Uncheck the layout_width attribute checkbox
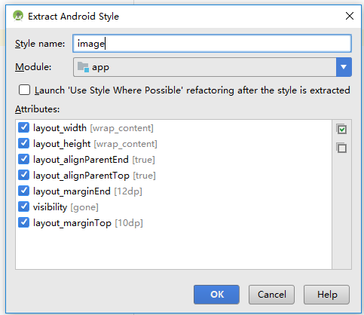364x315 pixels. (x=23, y=127)
